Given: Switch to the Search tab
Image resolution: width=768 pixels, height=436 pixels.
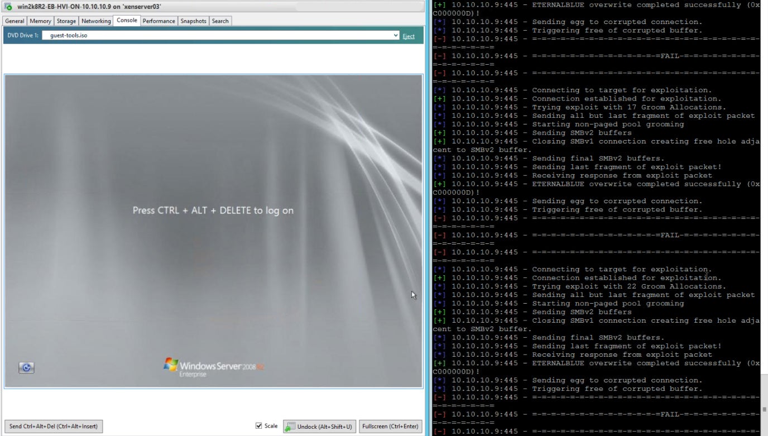Looking at the screenshot, I should coord(220,21).
